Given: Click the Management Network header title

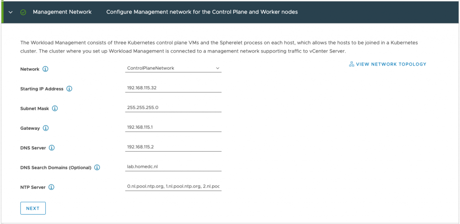Looking at the screenshot, I should (x=62, y=12).
